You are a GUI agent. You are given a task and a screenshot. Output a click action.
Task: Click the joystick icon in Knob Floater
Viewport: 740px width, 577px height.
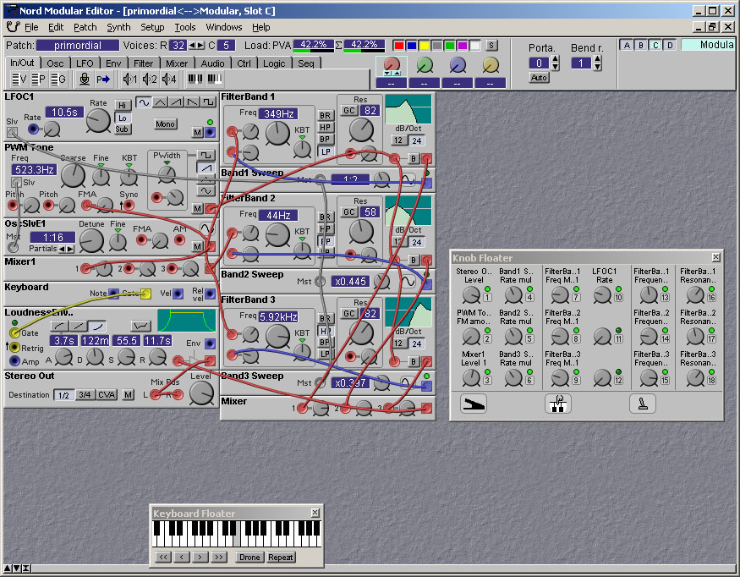(643, 404)
